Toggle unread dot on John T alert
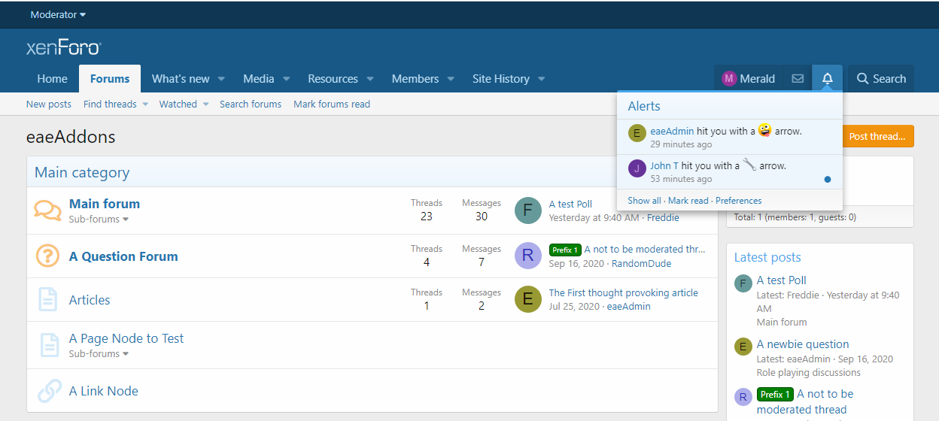This screenshot has width=939, height=421. pos(828,179)
